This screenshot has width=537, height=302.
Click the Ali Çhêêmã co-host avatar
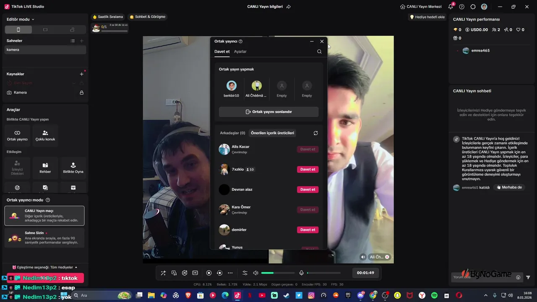256,86
